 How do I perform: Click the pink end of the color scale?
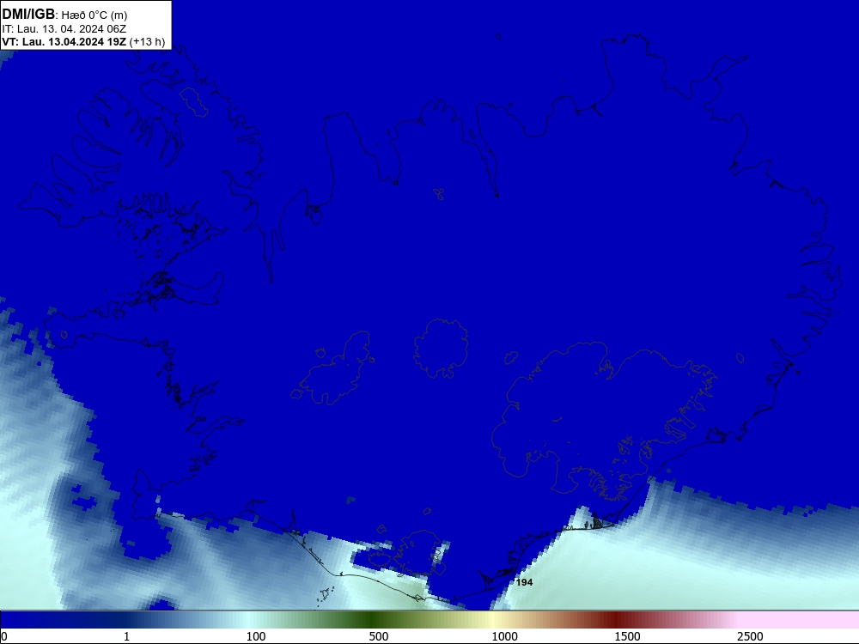(800, 620)
